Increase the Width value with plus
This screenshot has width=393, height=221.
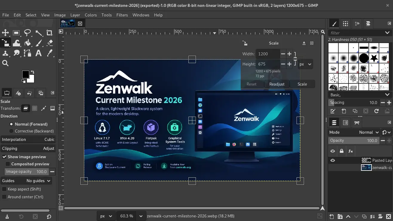tap(289, 54)
